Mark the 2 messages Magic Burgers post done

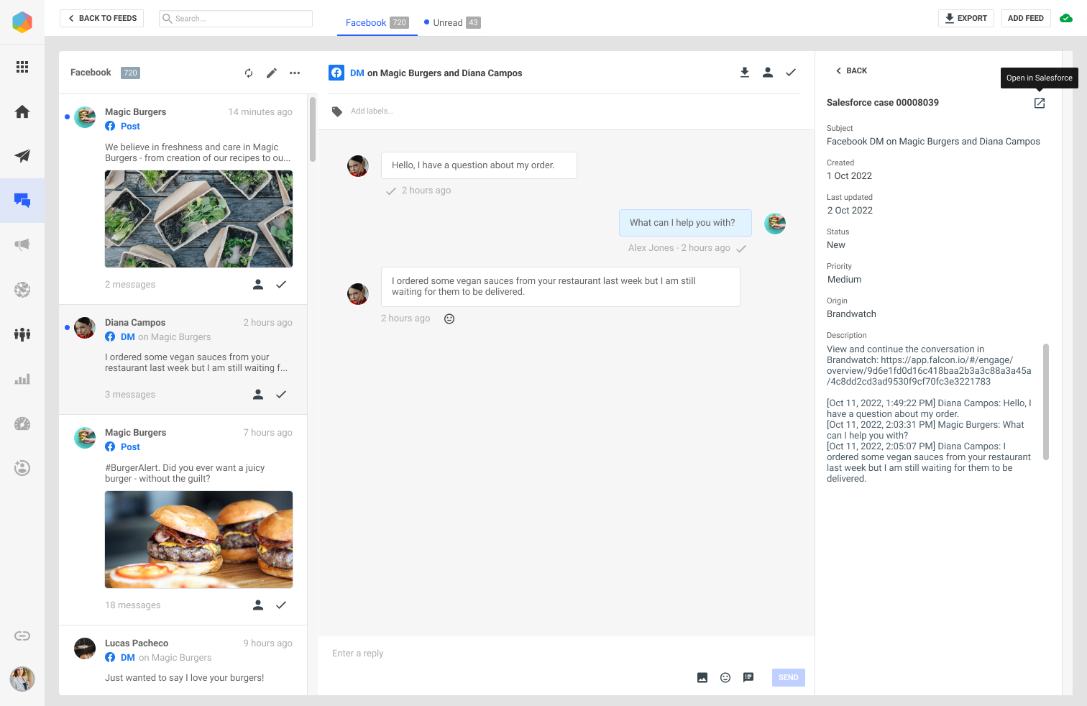281,285
